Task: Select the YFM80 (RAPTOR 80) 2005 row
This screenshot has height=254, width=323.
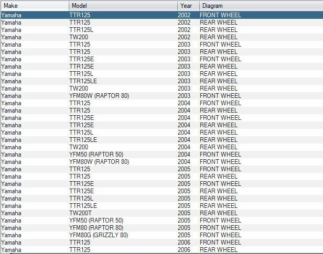Action: point(162,228)
